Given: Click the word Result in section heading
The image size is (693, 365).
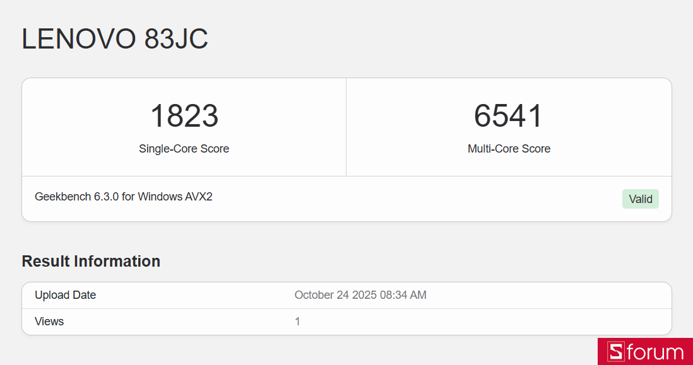Looking at the screenshot, I should [45, 261].
